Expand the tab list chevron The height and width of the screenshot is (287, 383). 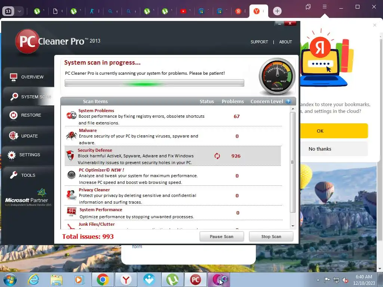19,11
